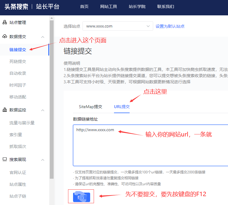Select 抓取频次 in the sidebar
228x205 pixels.
coord(18,147)
